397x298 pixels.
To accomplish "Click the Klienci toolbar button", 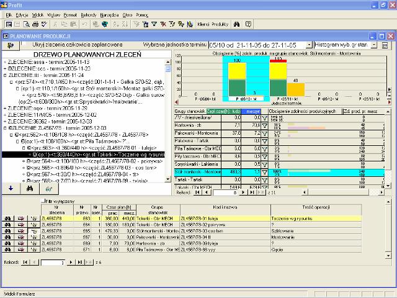I will (x=203, y=24).
